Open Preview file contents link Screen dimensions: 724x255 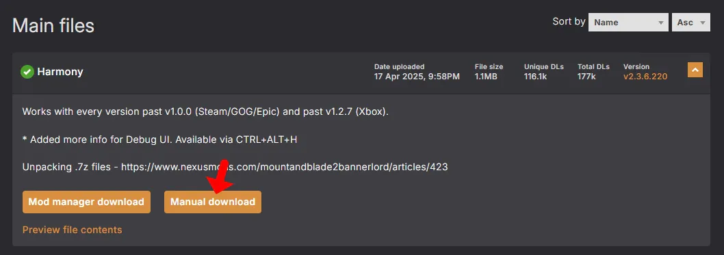coord(72,230)
